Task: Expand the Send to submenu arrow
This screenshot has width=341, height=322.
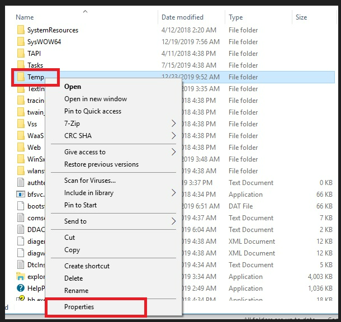Action: pyautogui.click(x=173, y=221)
